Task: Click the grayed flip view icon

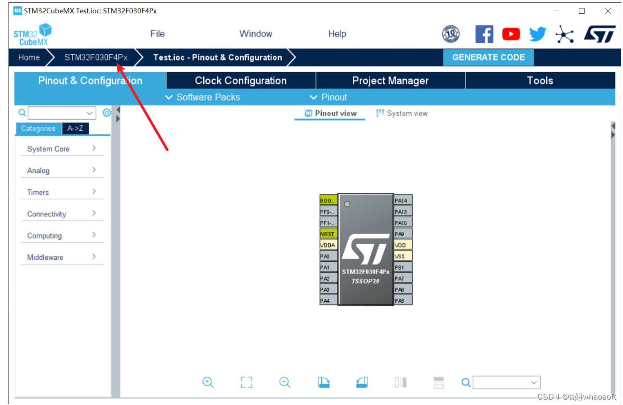Action: pos(400,382)
